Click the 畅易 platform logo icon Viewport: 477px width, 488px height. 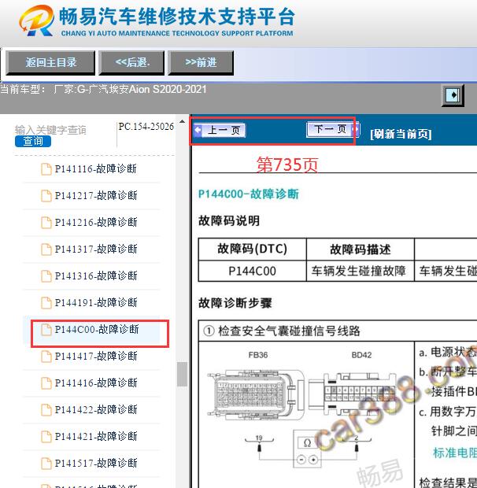[36, 20]
